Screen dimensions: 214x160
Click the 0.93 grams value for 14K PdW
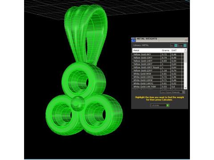165,87
